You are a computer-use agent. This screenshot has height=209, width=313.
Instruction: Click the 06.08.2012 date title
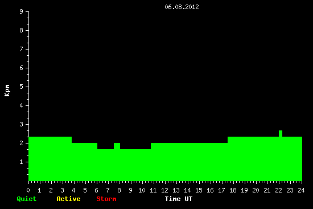click(182, 7)
